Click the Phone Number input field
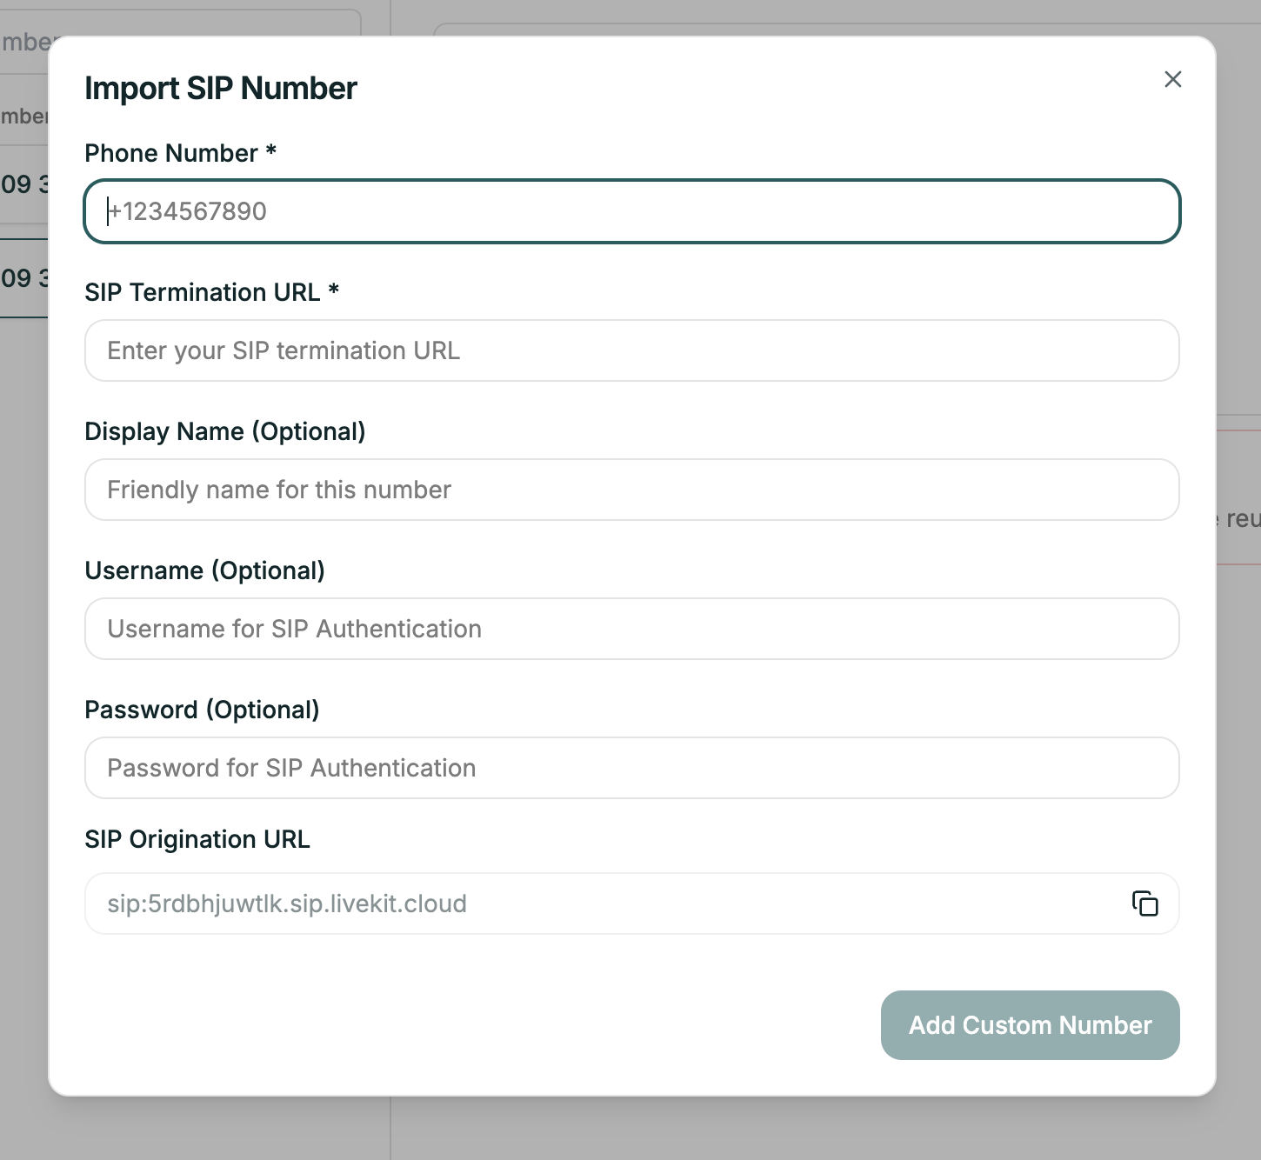Screen dimensions: 1261x1160 [x=631, y=211]
